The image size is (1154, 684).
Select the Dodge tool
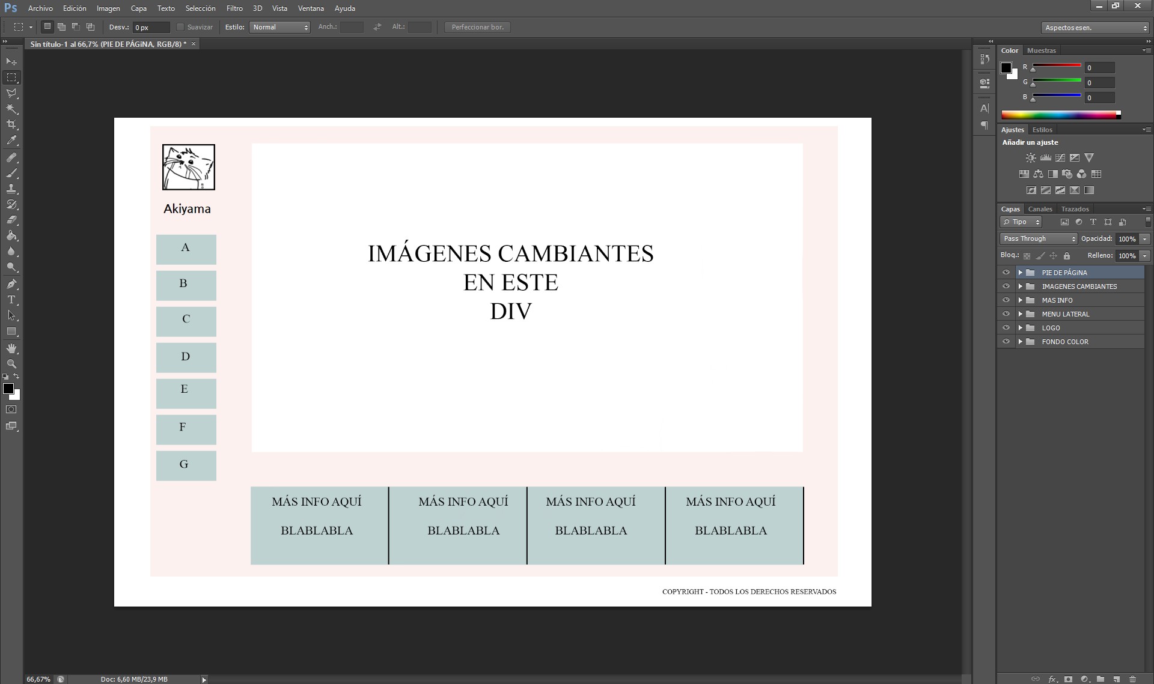tap(11, 267)
